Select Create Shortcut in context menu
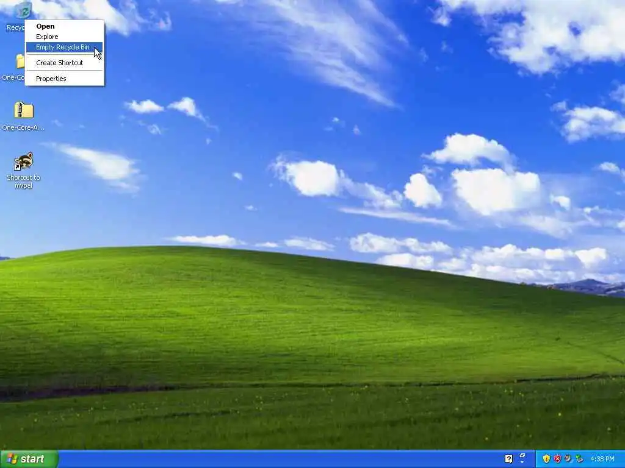Image resolution: width=625 pixels, height=468 pixels. [x=64, y=63]
